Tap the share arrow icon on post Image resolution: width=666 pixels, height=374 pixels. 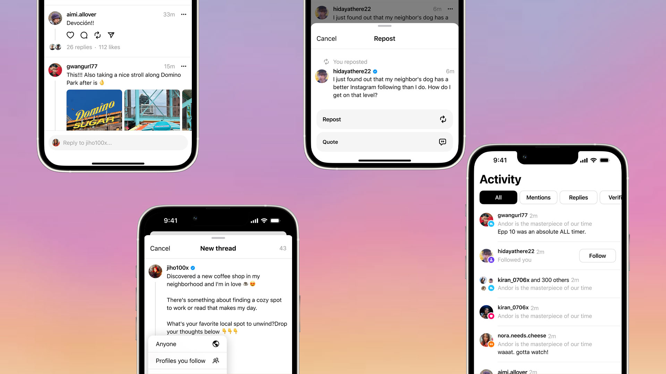tap(112, 35)
